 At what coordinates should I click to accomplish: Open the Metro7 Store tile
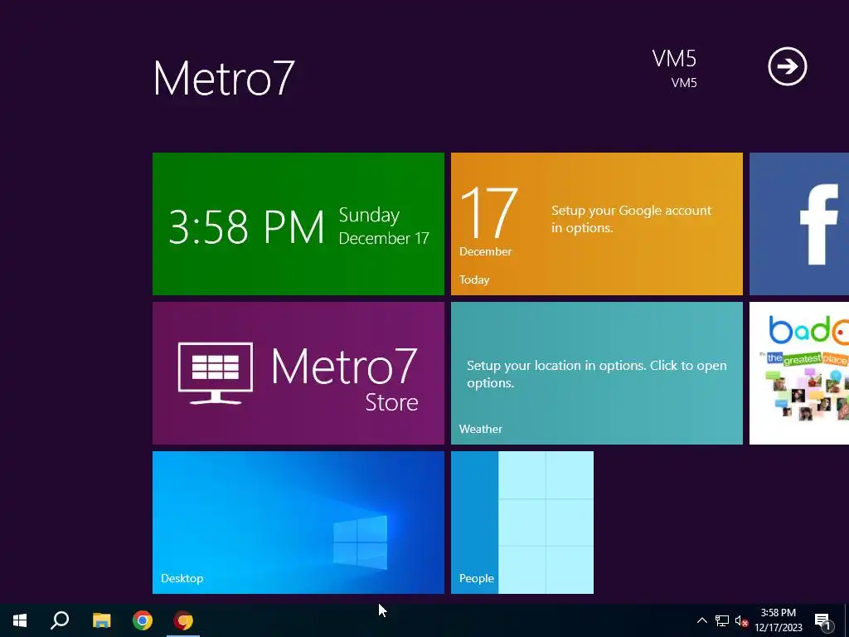[x=298, y=373]
